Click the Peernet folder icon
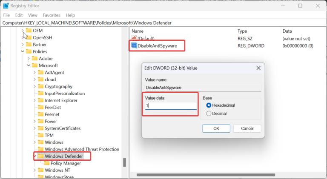The width and height of the screenshot is (327, 179). pos(41,114)
